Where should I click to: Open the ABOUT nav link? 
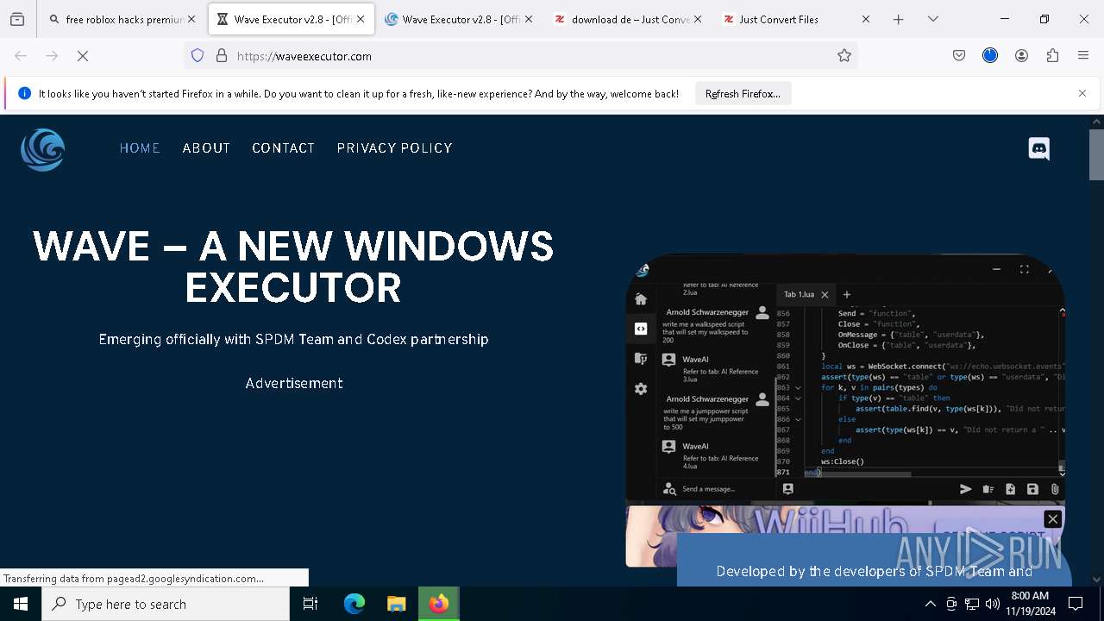206,148
